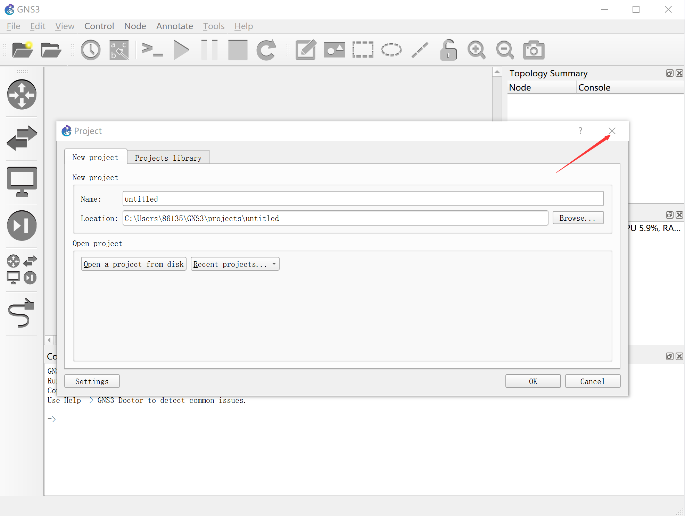Click the Zoom out magnifier icon
This screenshot has height=516, width=685.
click(505, 50)
